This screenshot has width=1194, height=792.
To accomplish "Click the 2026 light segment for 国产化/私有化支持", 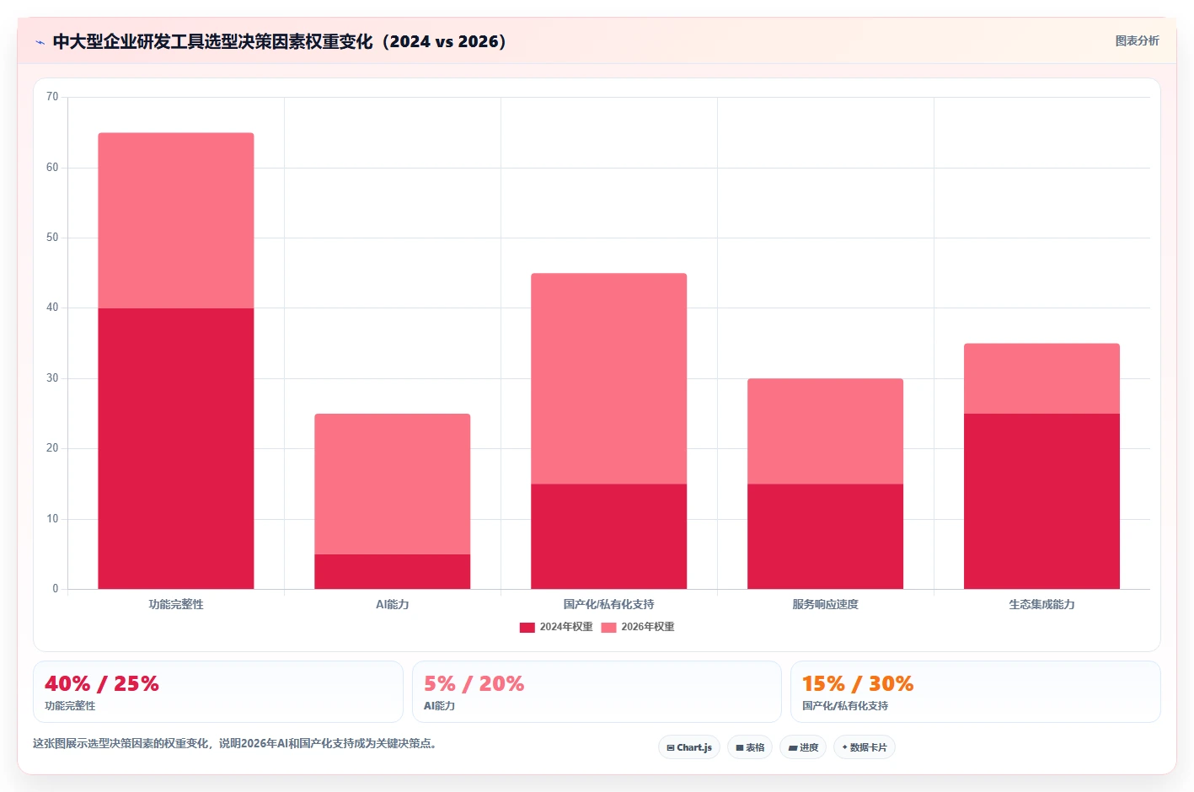I will (609, 378).
